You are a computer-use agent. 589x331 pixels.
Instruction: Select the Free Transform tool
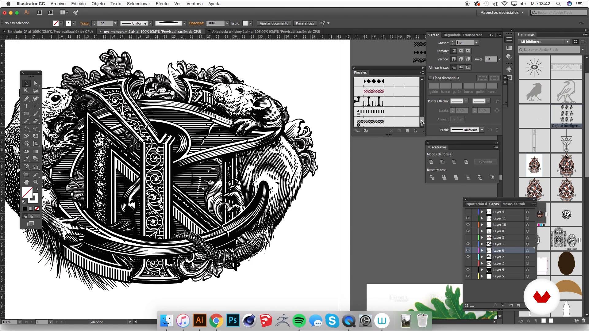(36, 136)
